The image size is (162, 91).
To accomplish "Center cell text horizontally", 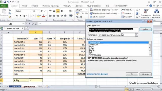I will click(x=54, y=16).
